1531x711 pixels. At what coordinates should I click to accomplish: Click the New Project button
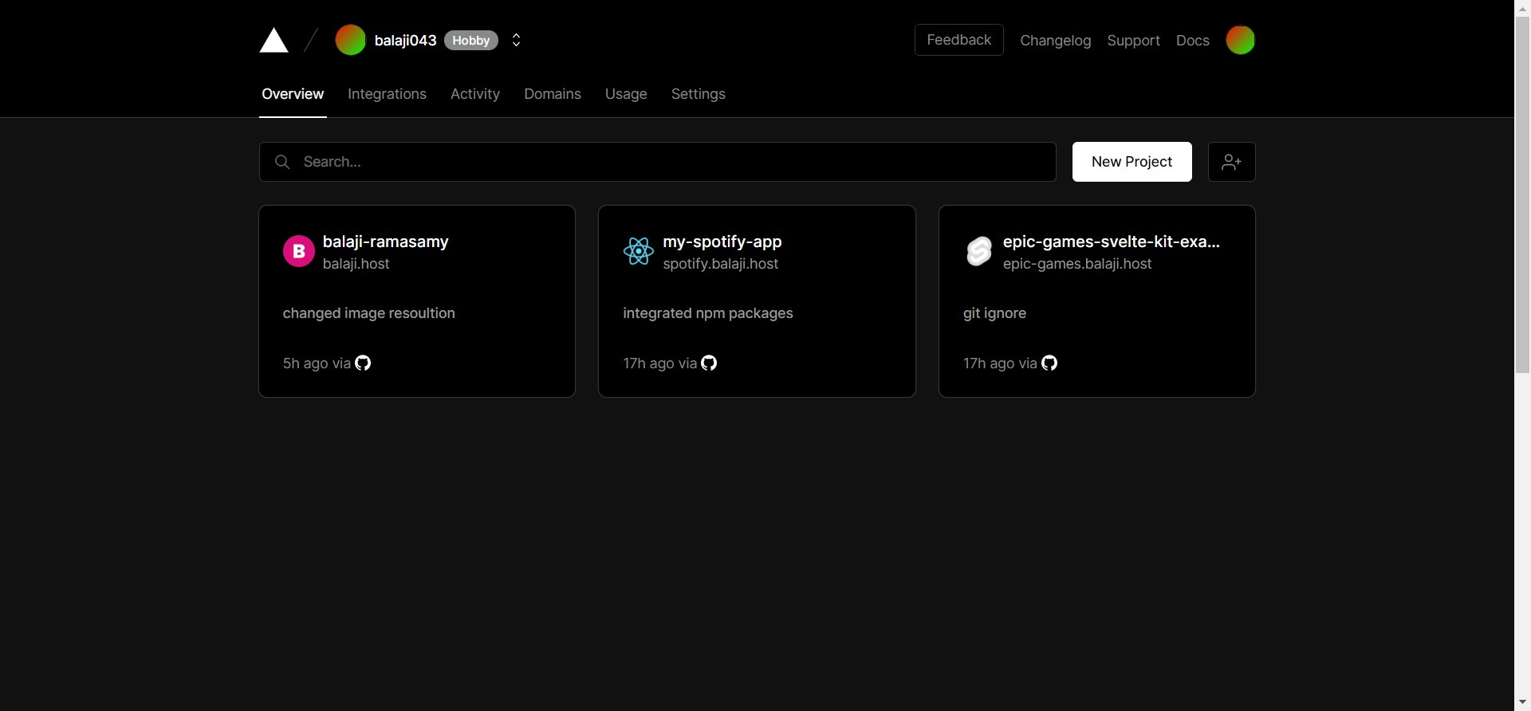[1132, 162]
